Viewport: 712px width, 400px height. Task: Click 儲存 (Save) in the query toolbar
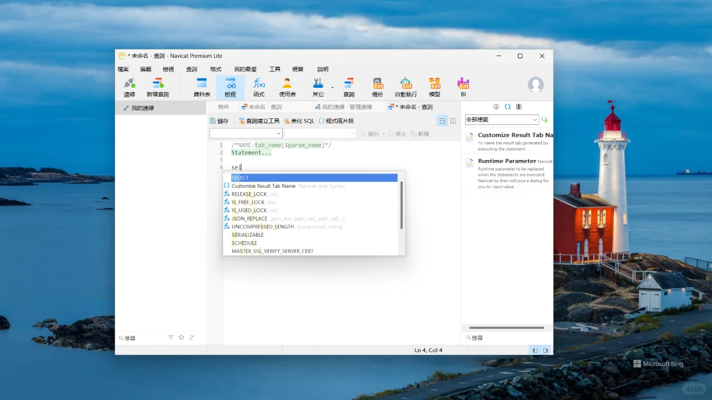coord(219,121)
